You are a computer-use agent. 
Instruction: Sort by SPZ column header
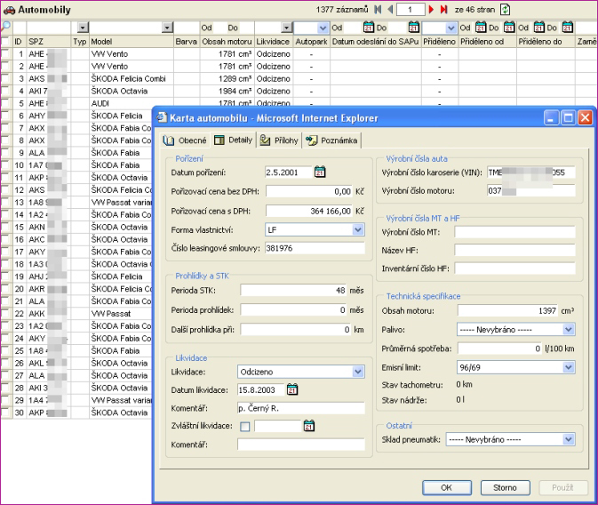pyautogui.click(x=36, y=42)
